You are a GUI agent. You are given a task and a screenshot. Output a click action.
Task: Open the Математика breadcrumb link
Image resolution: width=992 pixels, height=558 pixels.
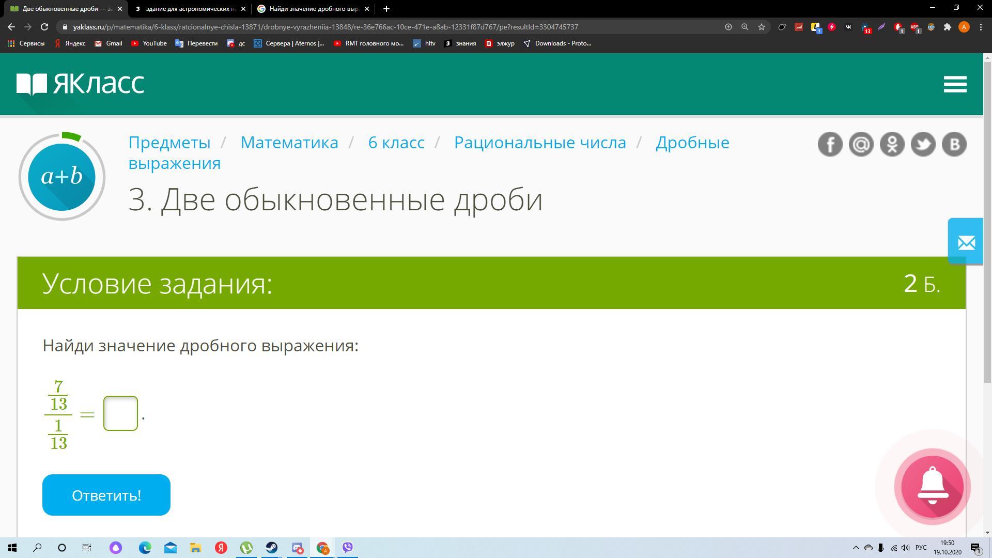pos(289,143)
